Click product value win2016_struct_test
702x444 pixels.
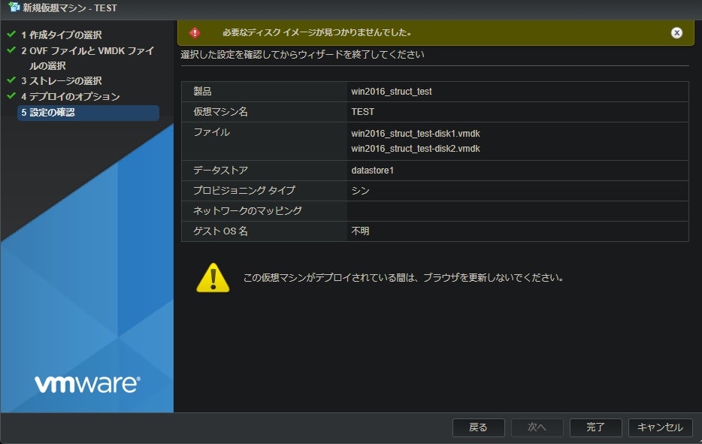point(392,92)
